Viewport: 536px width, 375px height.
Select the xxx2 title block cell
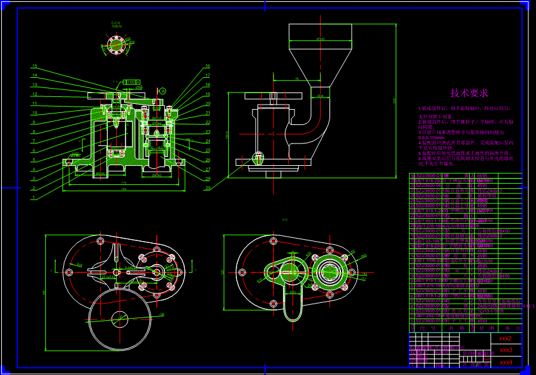[x=506, y=339]
